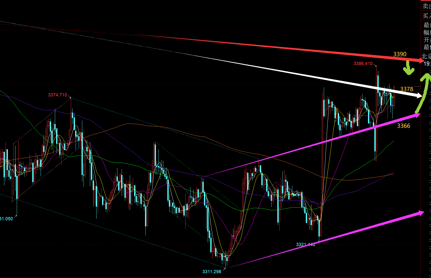Click the yellow 3390 price annotation
This screenshot has height=278, width=431.
400,54
